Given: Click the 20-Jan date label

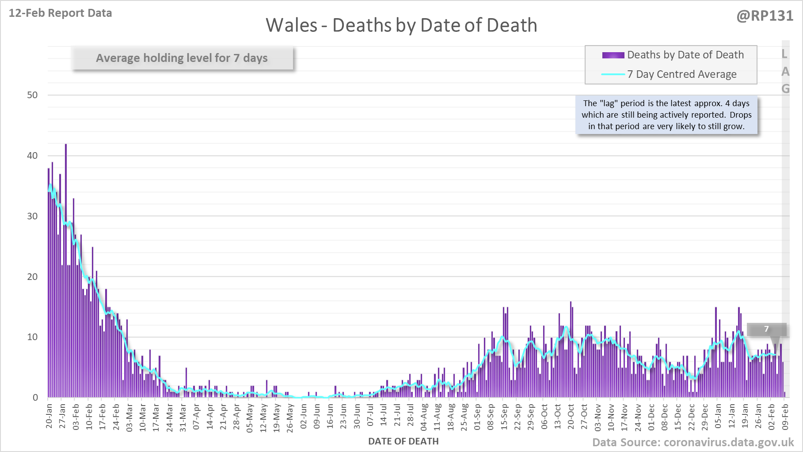Looking at the screenshot, I should point(49,416).
